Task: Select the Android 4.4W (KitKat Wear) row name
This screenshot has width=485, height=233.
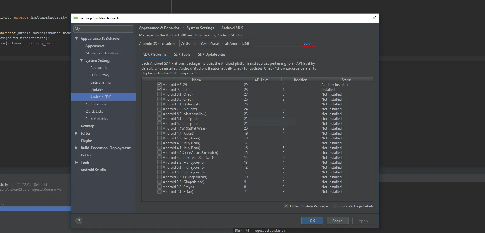Action: click(185, 128)
